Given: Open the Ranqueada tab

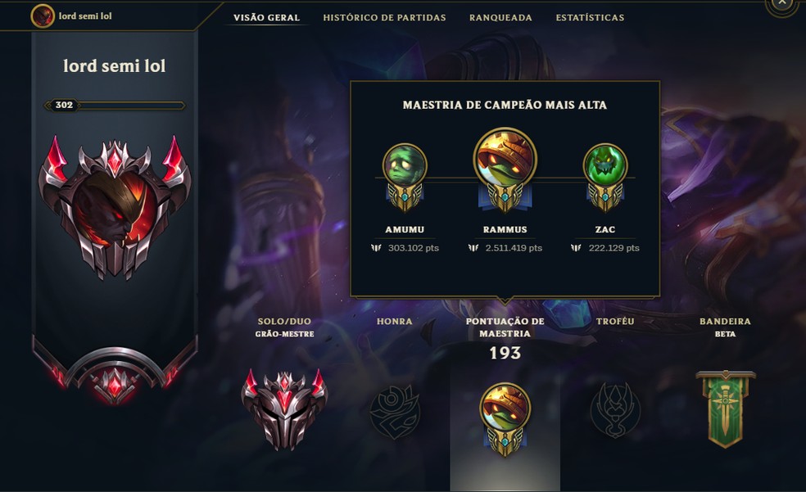Looking at the screenshot, I should point(500,17).
